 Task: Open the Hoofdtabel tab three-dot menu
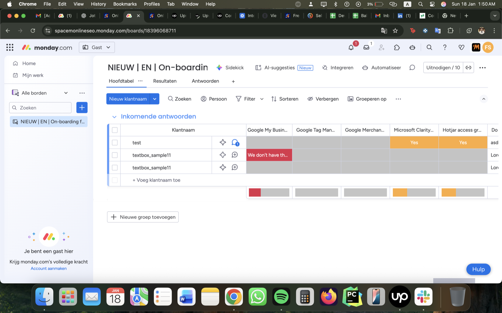140,81
